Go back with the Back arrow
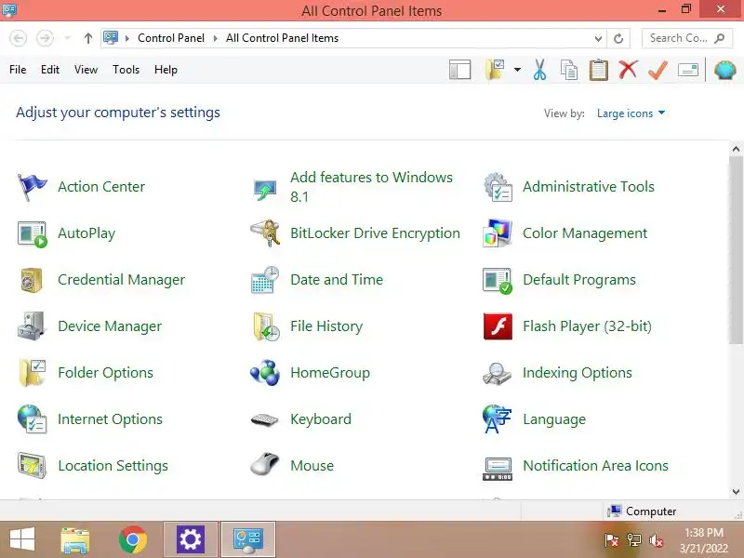The height and width of the screenshot is (558, 744). [x=18, y=38]
